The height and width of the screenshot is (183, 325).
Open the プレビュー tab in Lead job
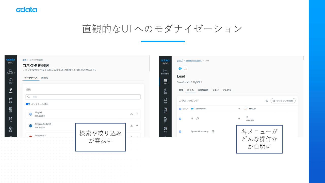[228, 90]
